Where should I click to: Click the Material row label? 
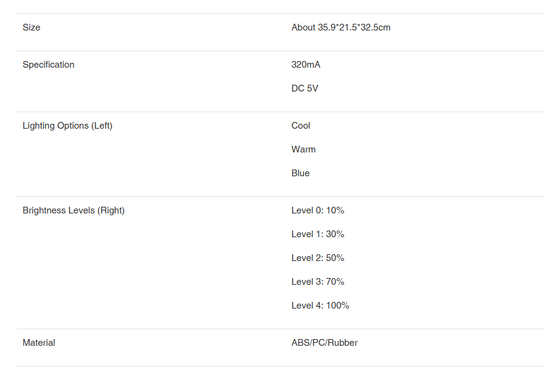[39, 343]
